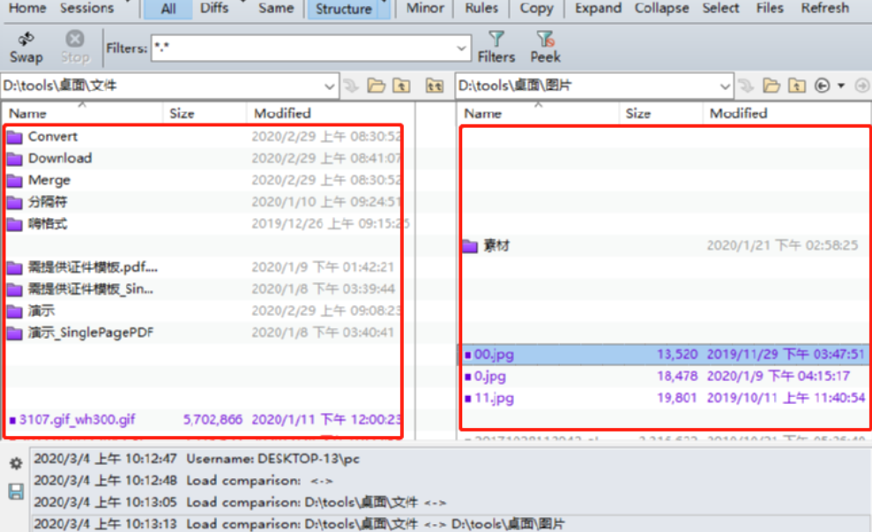Toggle the Structure view mode

[343, 9]
